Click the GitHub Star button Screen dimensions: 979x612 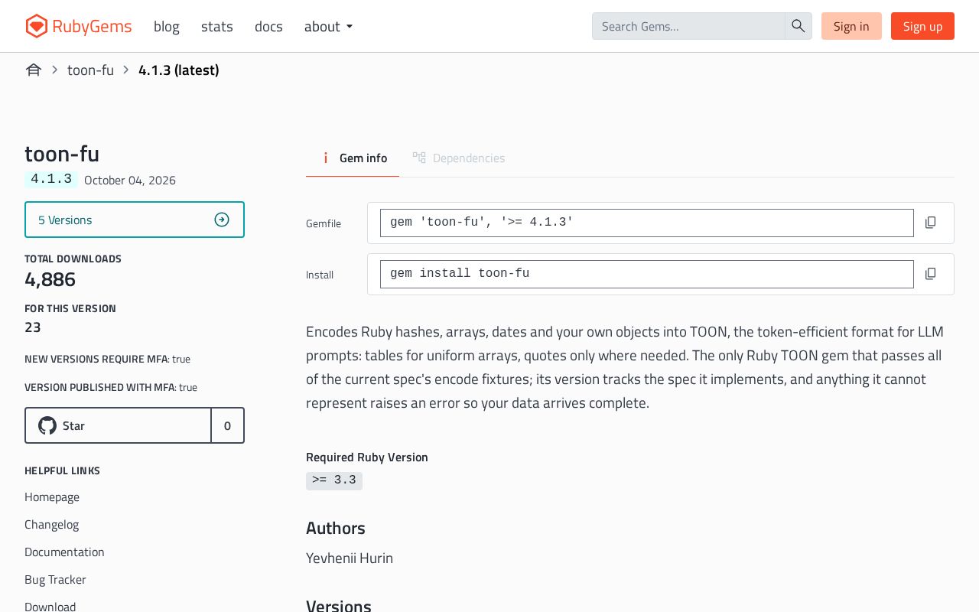pos(119,425)
